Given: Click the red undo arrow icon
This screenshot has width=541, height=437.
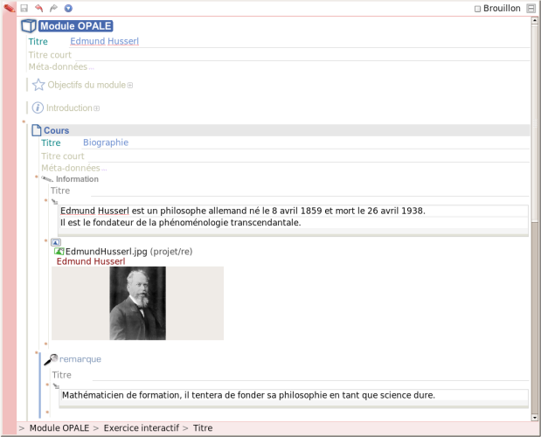Looking at the screenshot, I should pos(38,8).
